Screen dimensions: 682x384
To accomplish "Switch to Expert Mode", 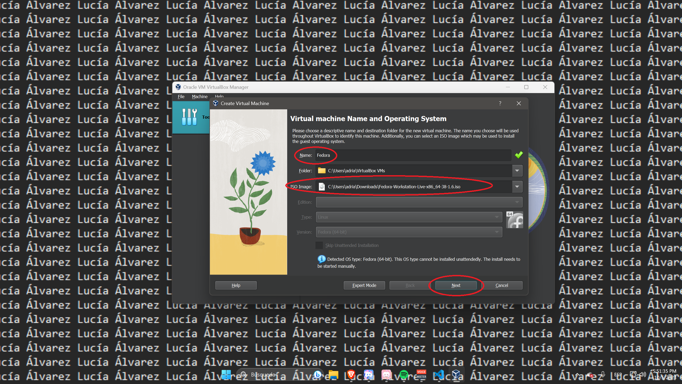I will (364, 285).
